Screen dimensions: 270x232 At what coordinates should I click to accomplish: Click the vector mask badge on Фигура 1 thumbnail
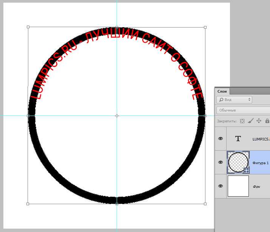click(246, 170)
